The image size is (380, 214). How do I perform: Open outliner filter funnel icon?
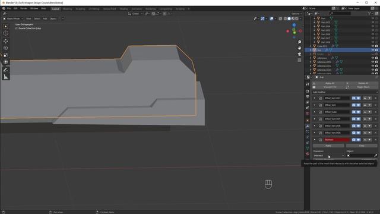pyautogui.click(x=369, y=14)
